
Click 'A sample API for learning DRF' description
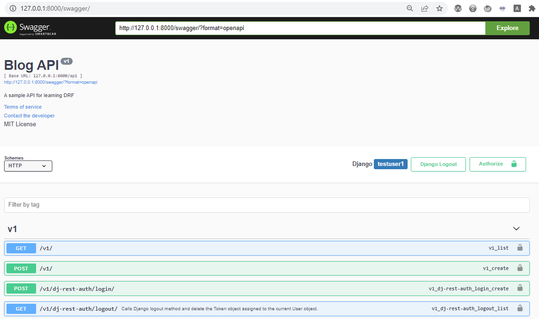click(x=39, y=95)
